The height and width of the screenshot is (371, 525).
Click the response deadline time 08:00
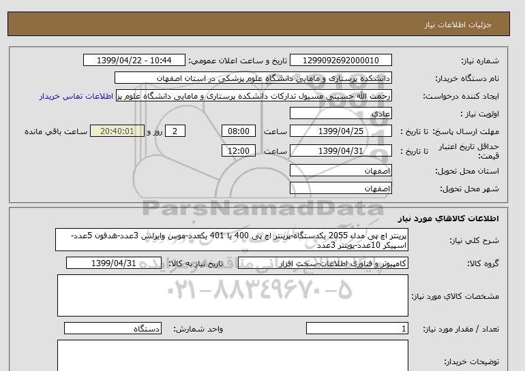tap(239, 131)
